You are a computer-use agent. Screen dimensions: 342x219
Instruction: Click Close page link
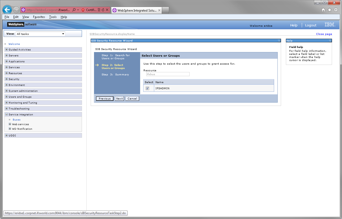tap(324, 34)
